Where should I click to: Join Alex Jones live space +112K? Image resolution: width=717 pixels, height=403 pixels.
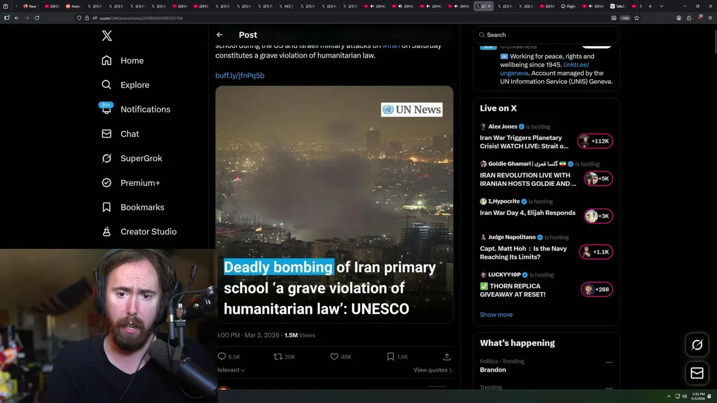[x=595, y=141]
